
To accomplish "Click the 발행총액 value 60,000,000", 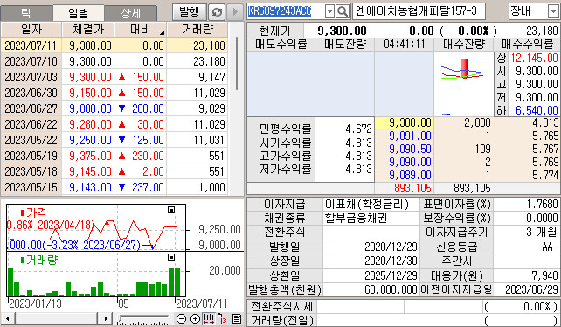I will point(391,289).
